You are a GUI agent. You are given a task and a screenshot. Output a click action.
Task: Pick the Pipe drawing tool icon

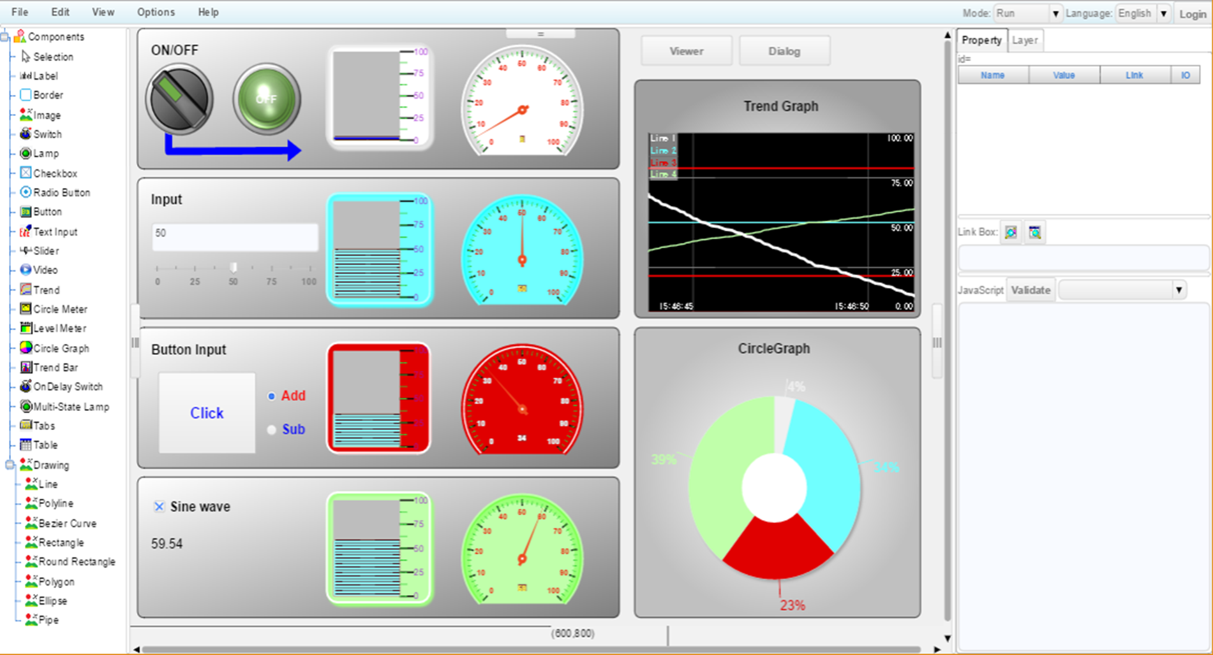(x=31, y=620)
